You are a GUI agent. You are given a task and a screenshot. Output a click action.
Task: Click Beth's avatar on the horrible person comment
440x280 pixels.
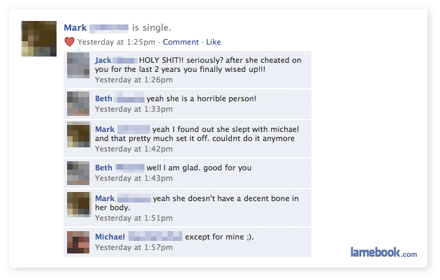78,103
